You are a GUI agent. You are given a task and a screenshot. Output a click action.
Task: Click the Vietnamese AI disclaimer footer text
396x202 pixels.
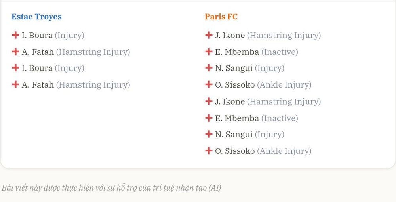point(111,188)
